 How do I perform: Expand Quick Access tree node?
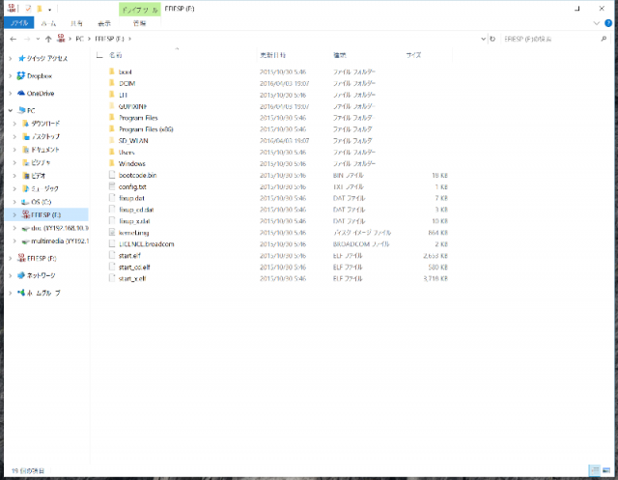coord(11,58)
